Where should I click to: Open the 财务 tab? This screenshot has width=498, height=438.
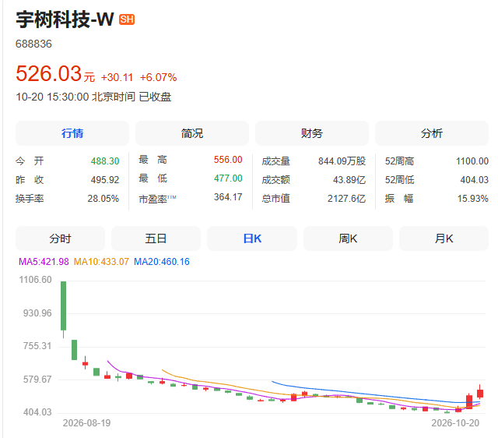[x=312, y=133]
